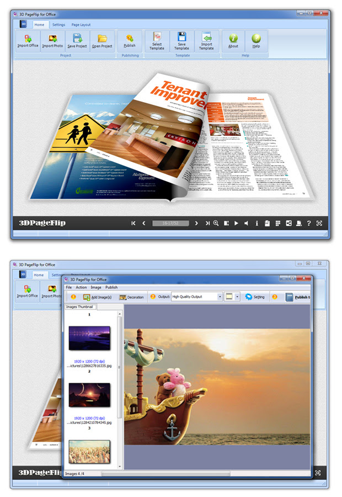Click the Decoration button
The width and height of the screenshot is (342, 497).
(131, 297)
